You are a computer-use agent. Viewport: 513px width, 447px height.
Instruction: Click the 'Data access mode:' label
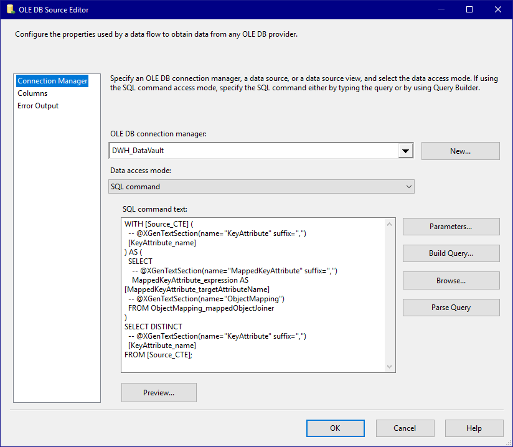click(141, 171)
